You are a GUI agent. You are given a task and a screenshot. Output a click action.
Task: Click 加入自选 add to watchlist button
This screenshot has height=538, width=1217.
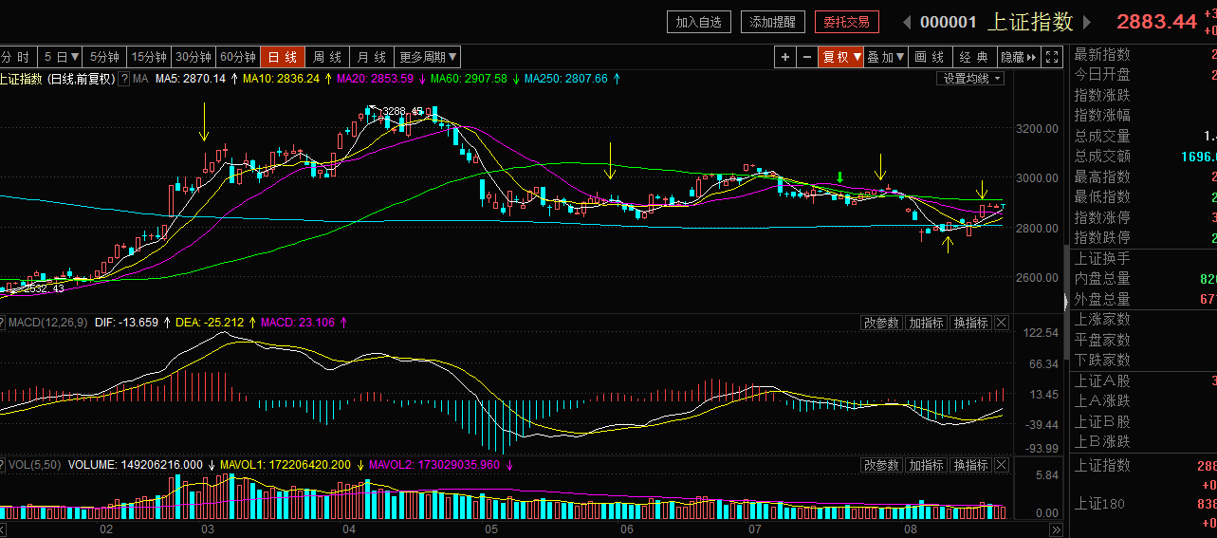pos(700,22)
